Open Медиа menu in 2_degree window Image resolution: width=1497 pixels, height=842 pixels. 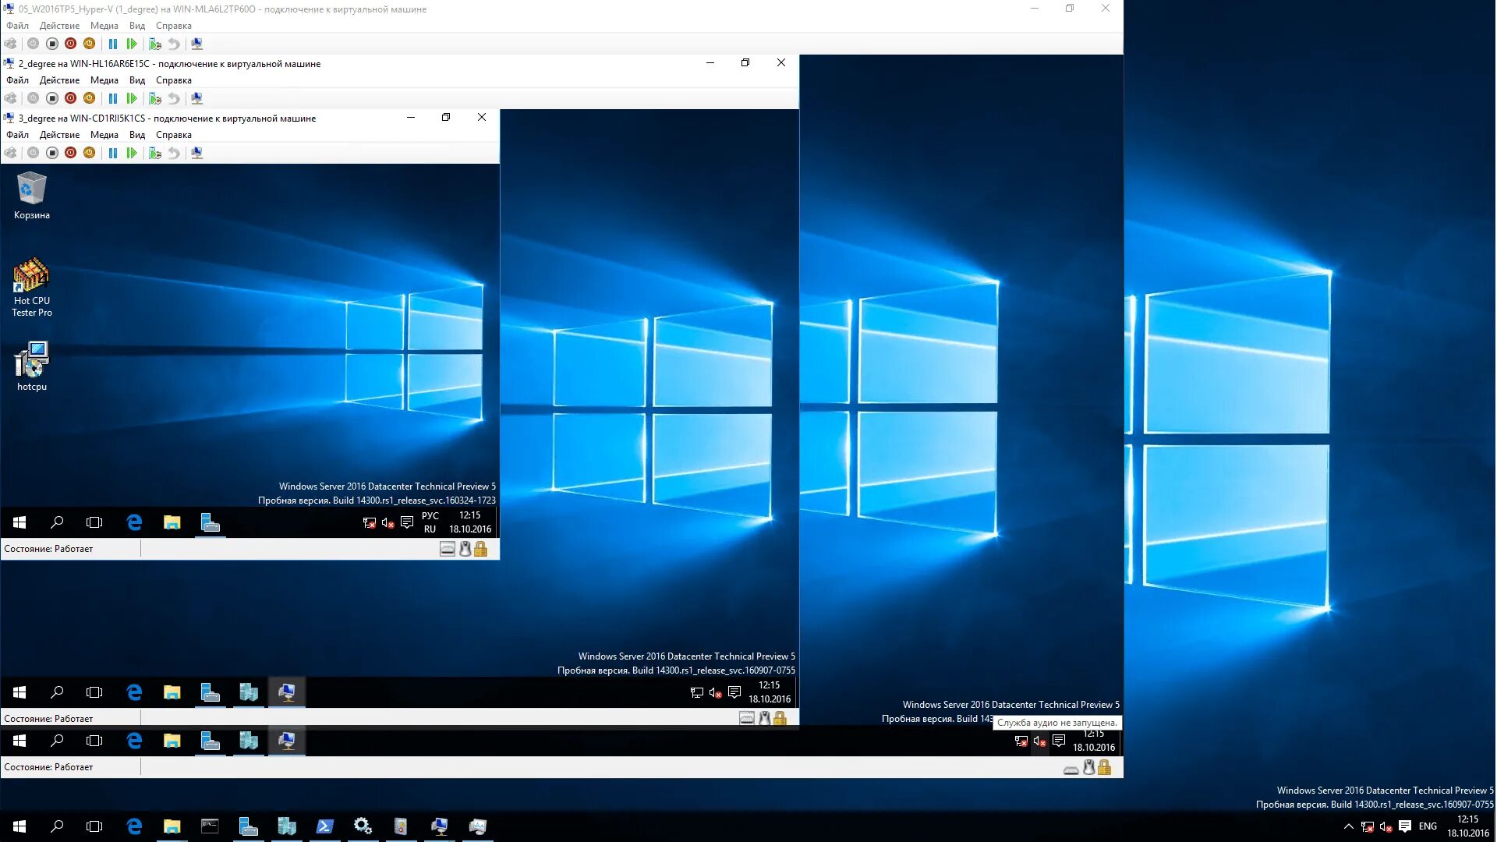[x=104, y=80]
